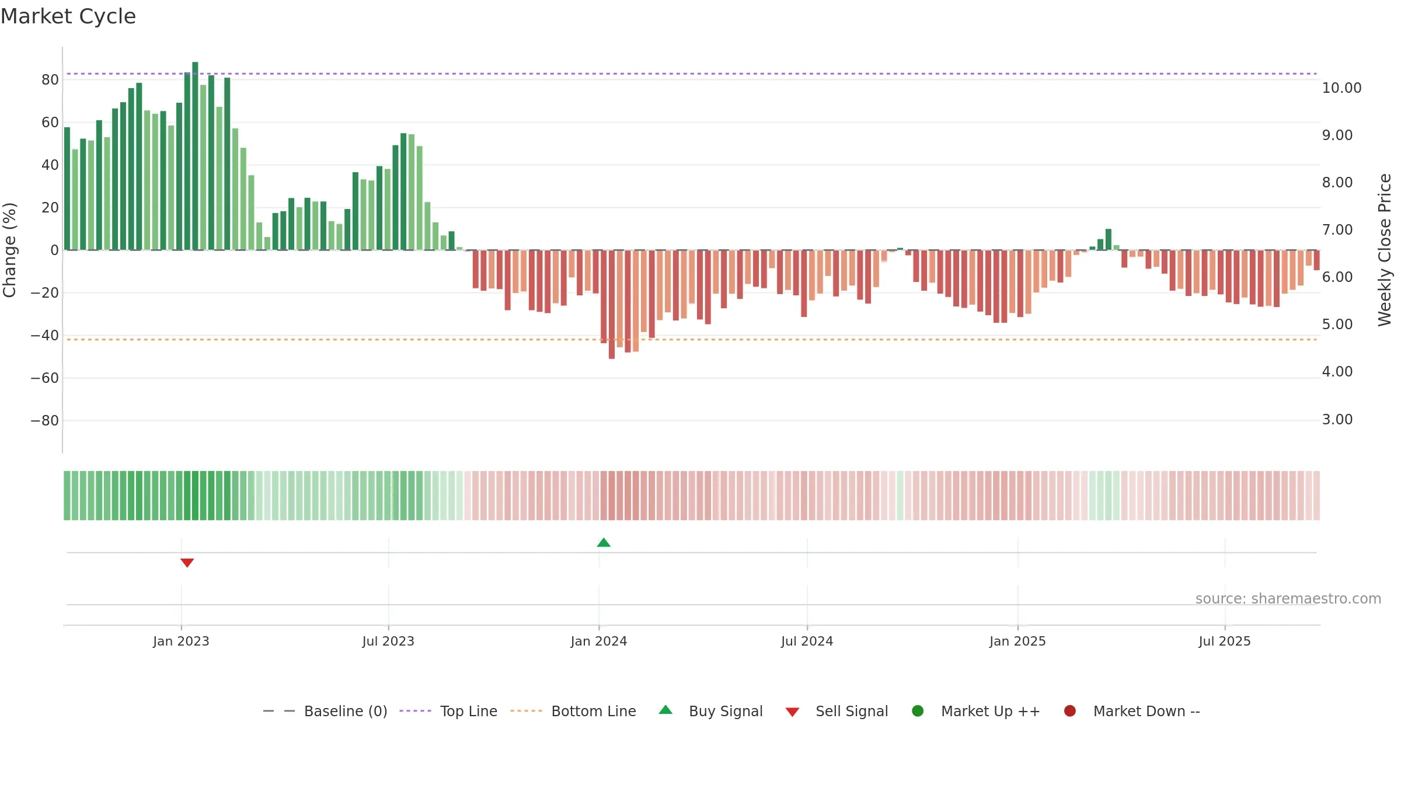Click the 80 tick on the Change axis
The image size is (1401, 788).
tap(50, 80)
